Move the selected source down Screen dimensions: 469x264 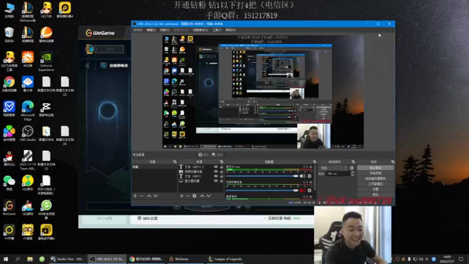[x=209, y=196]
